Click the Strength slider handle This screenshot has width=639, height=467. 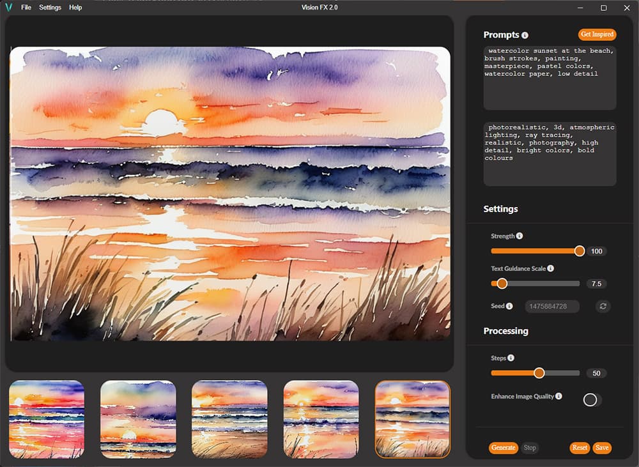point(580,251)
